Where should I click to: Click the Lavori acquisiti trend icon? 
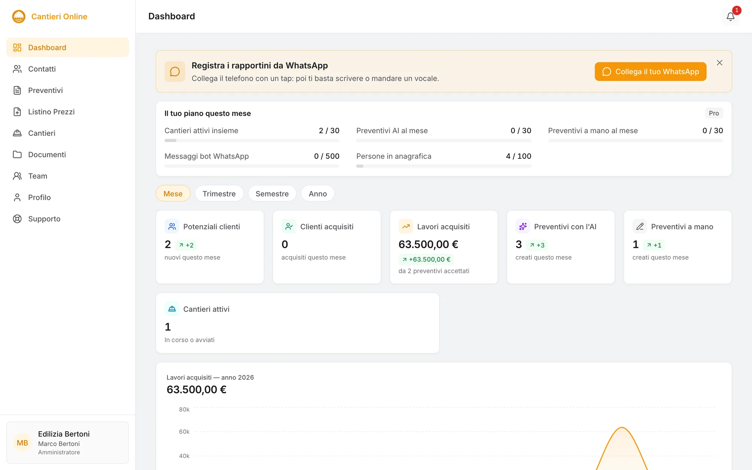(x=406, y=226)
